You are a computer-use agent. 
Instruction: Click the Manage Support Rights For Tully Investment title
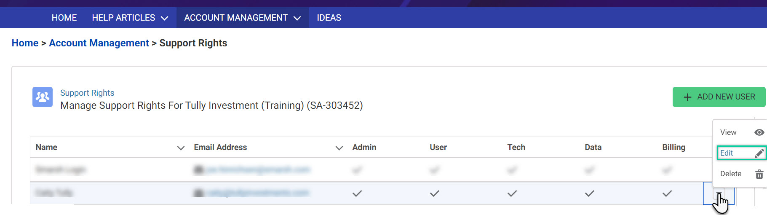point(211,105)
